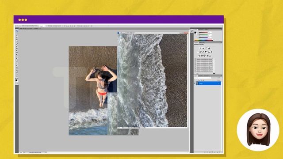Image resolution: width=283 pixels, height=159 pixels.
Task: Add a Black & White adjustment
Action: (206, 52)
